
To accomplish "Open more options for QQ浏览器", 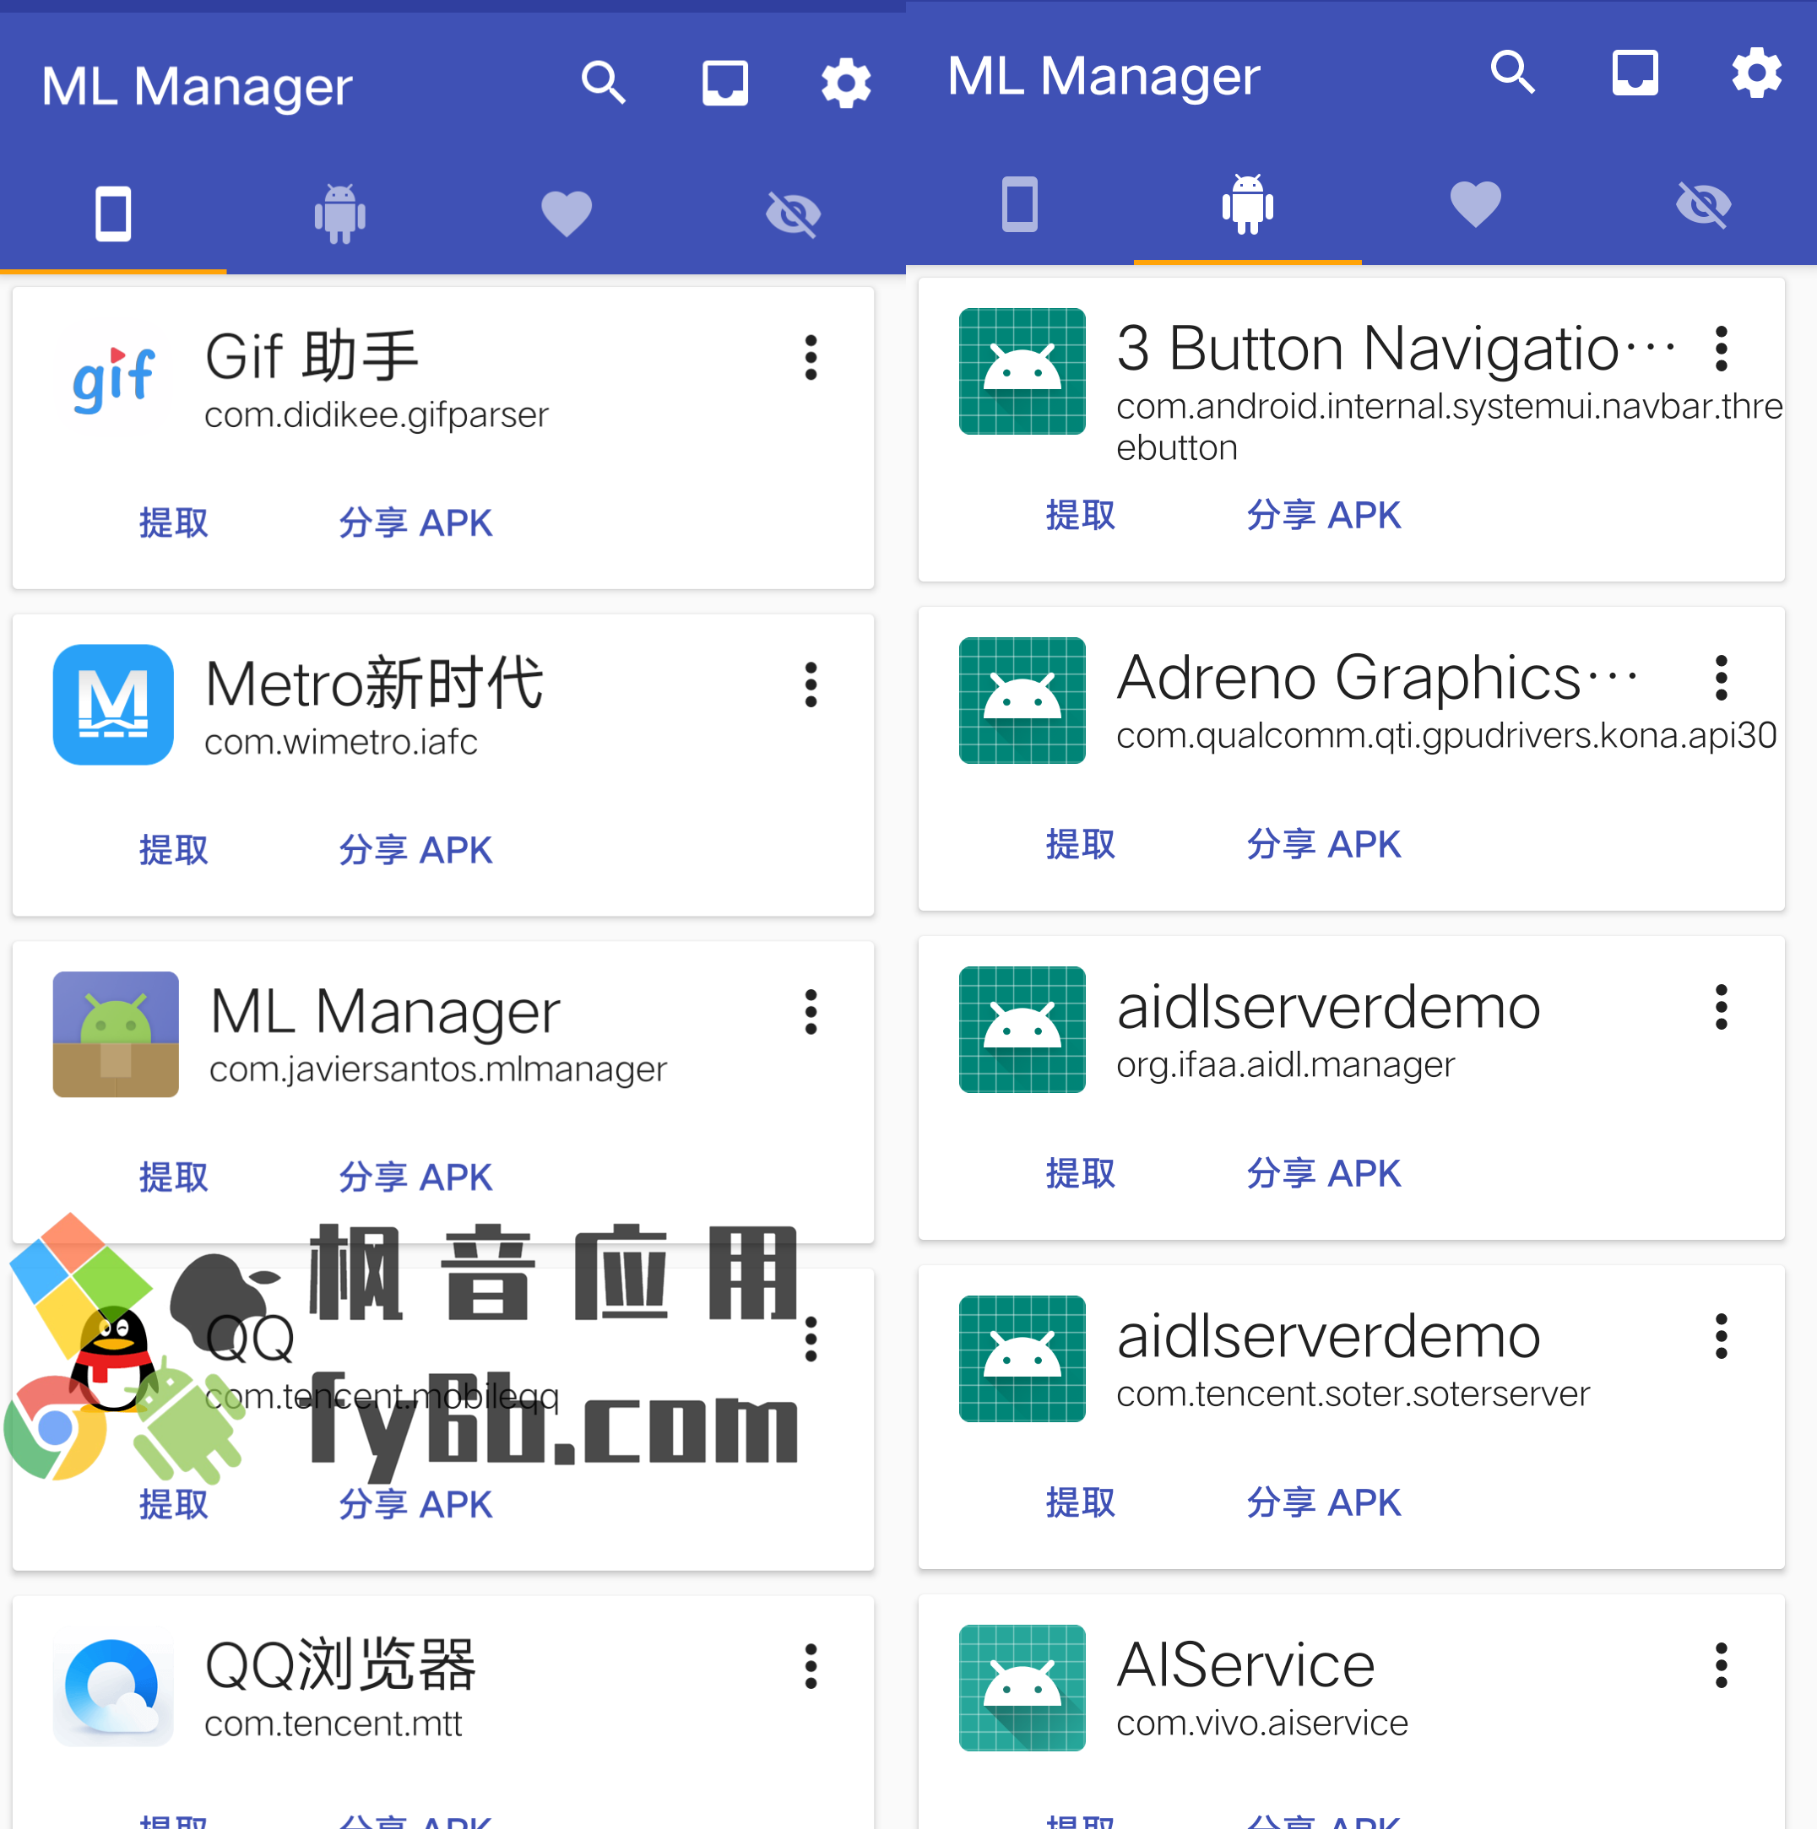I will [x=811, y=1666].
